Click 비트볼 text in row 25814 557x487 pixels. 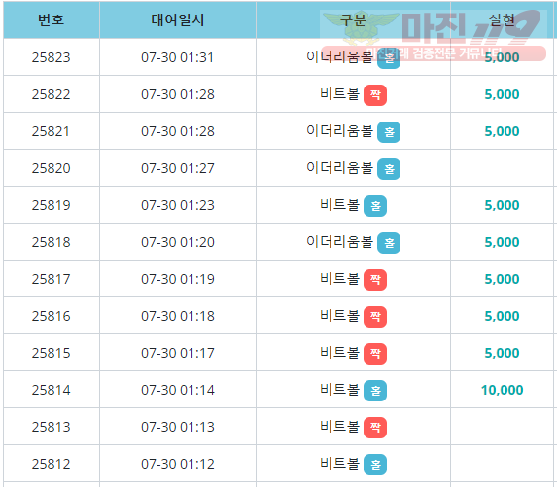tap(339, 390)
